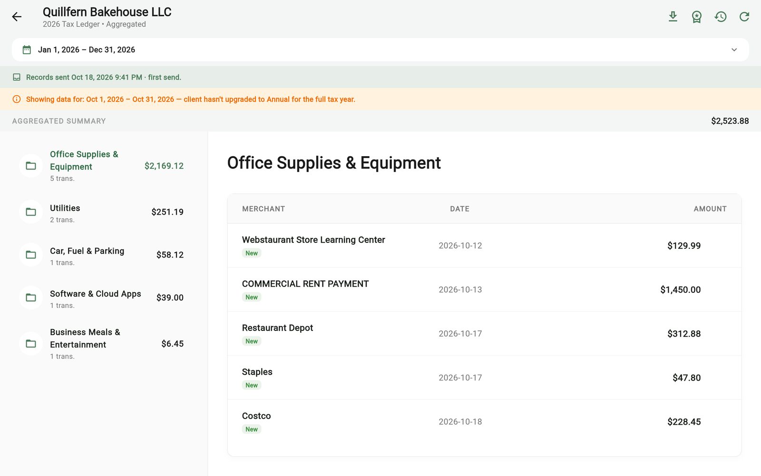
Task: Select Office Supplies & Equipment category
Action: tap(104, 166)
